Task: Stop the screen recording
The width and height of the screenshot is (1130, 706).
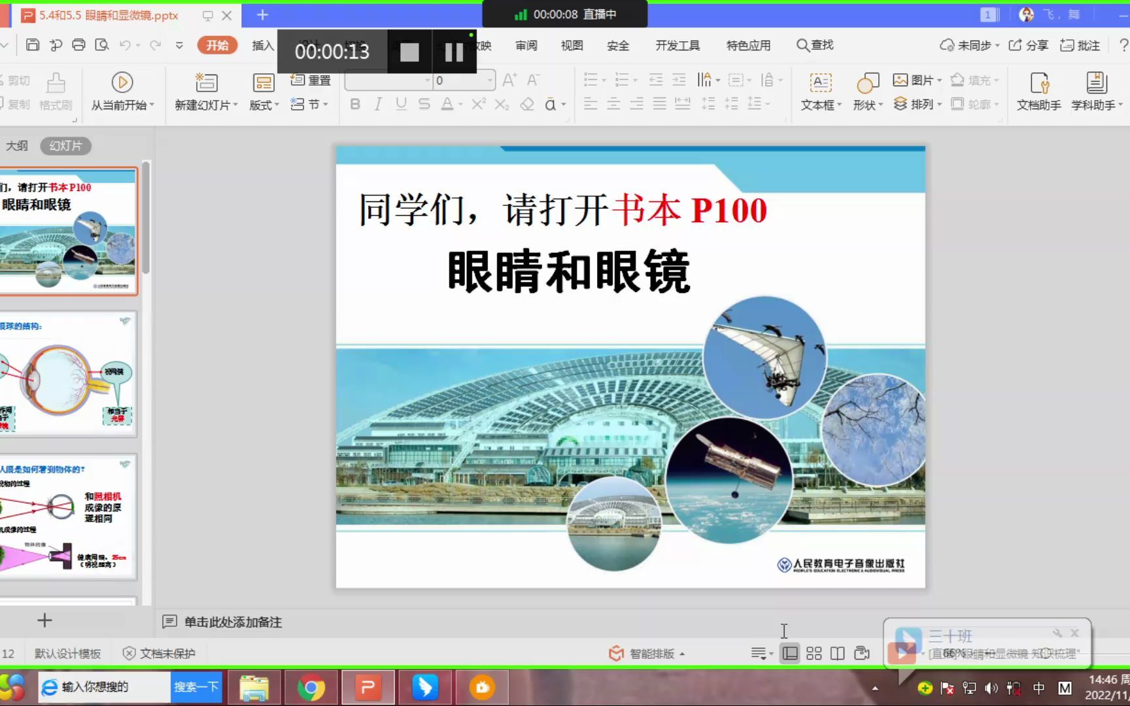Action: click(409, 52)
